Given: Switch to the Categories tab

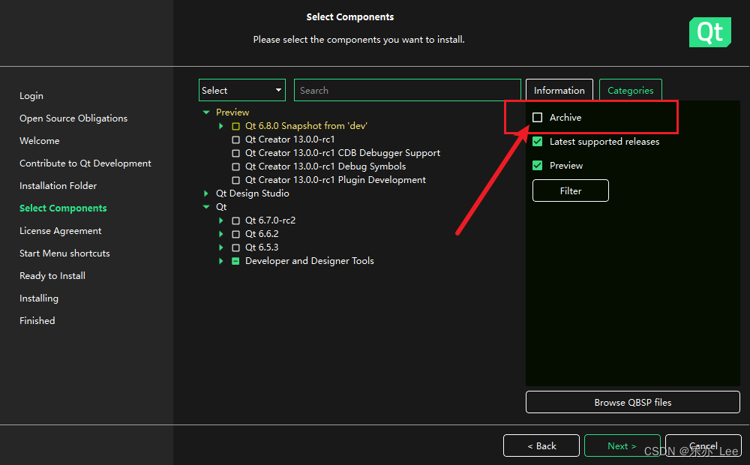Looking at the screenshot, I should pos(631,90).
